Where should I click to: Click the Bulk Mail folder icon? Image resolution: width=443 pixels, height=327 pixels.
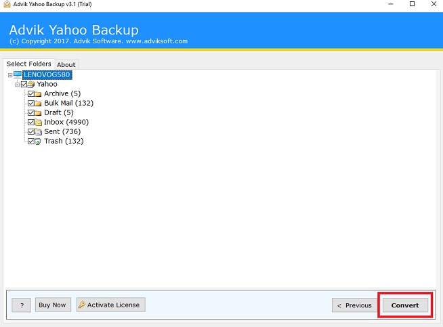pyautogui.click(x=38, y=104)
